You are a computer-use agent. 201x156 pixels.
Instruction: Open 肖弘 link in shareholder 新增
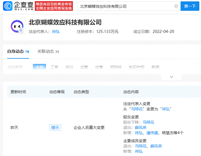click(139, 133)
